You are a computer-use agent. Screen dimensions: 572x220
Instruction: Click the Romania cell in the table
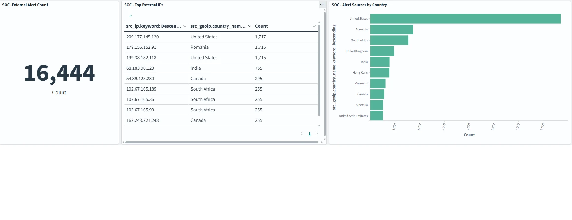pyautogui.click(x=199, y=47)
